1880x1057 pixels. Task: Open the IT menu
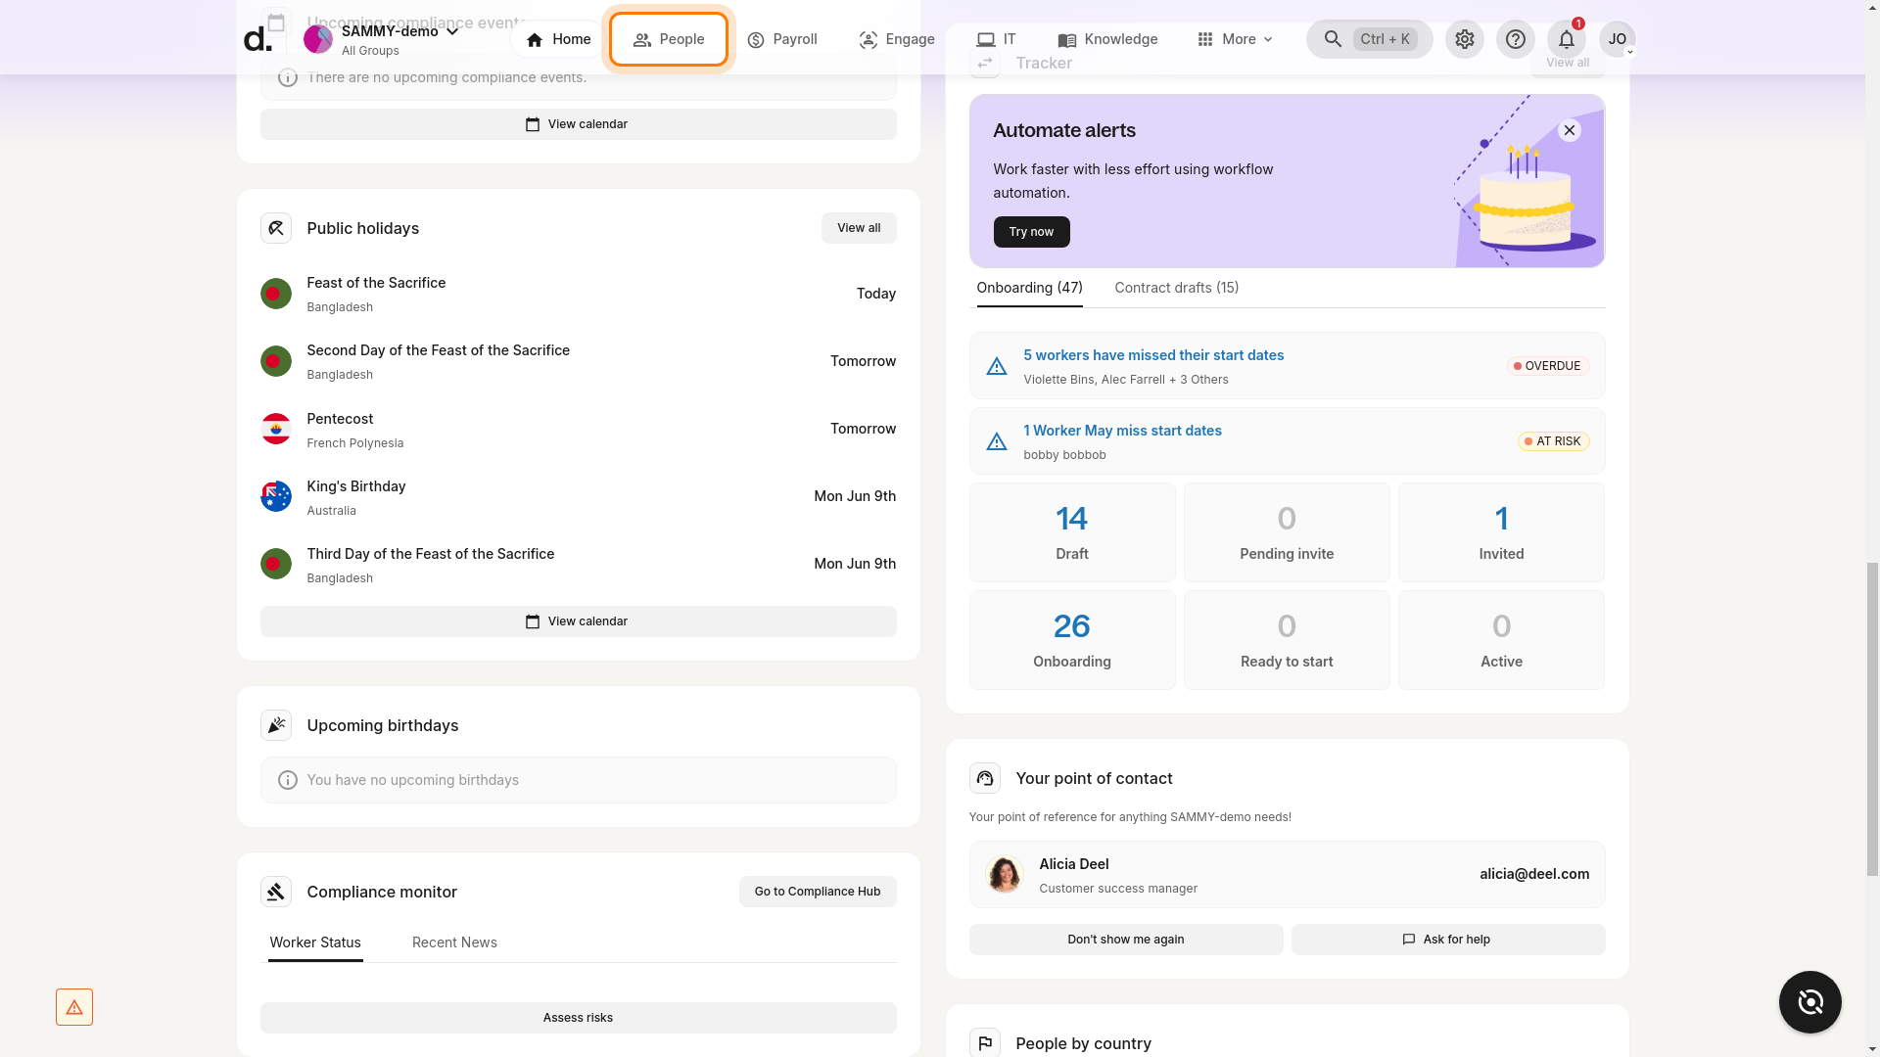coord(997,39)
